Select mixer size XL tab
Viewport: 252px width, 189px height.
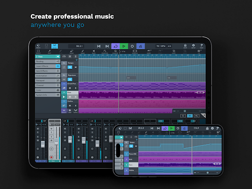(x=196, y=116)
